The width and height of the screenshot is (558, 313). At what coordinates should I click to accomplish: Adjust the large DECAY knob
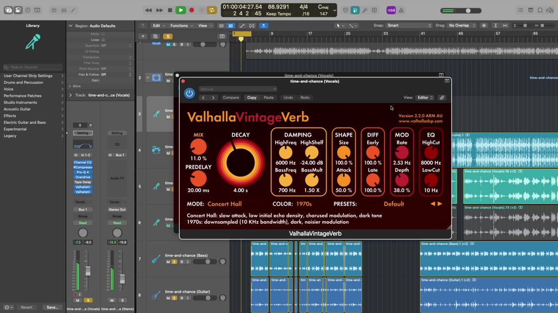240,163
